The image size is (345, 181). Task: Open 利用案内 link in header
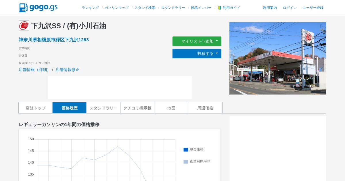(270, 8)
